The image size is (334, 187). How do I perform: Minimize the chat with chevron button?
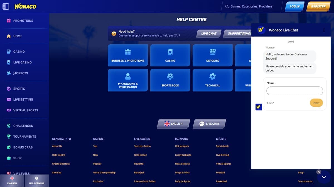click(324, 177)
